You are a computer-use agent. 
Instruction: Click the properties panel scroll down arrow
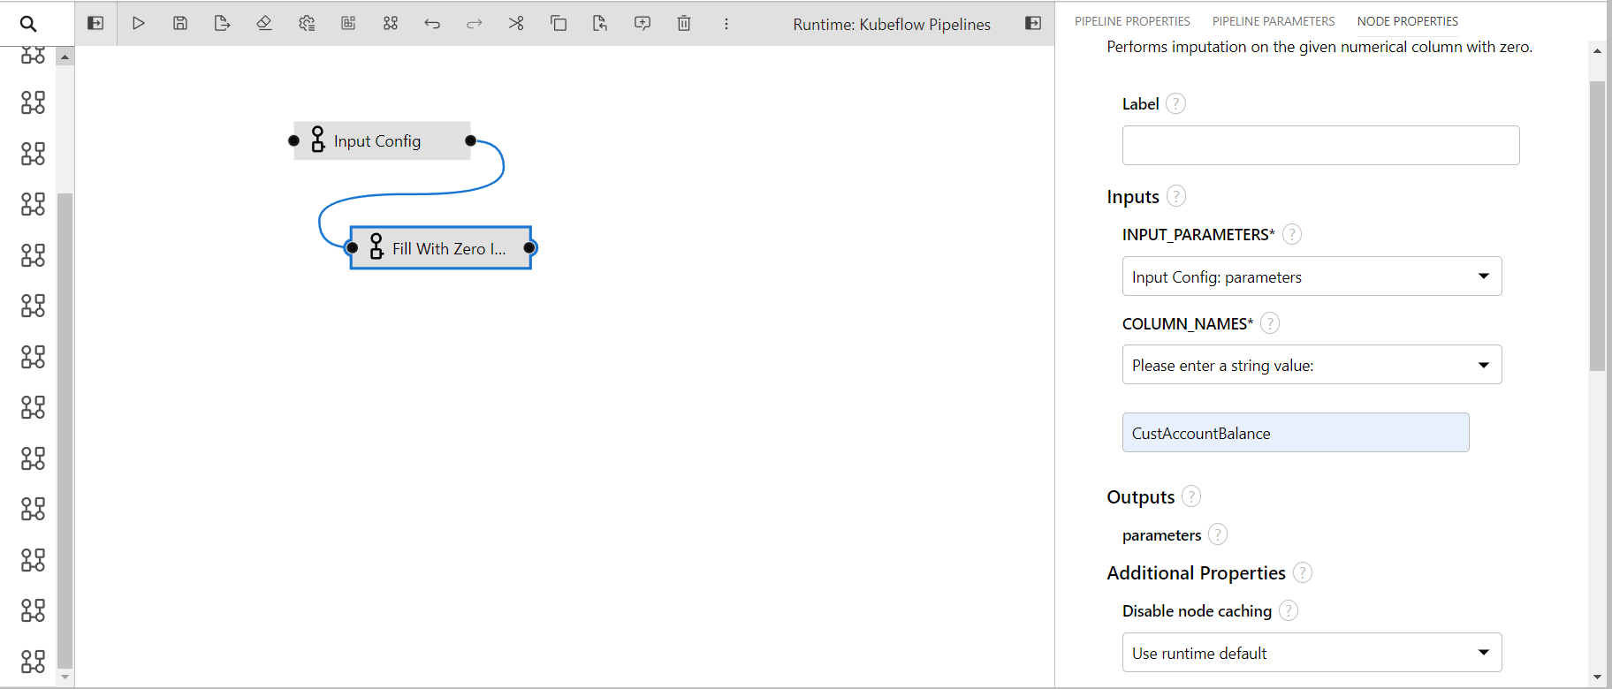1597,678
